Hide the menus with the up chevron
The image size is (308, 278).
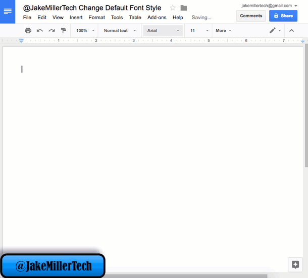pos(291,31)
